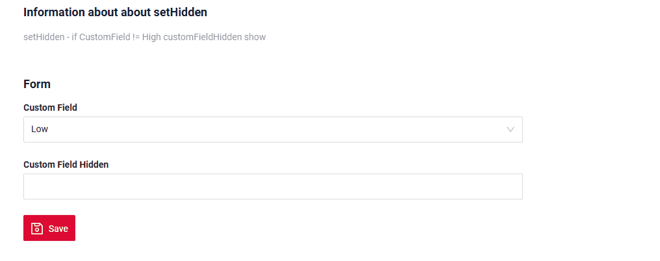Click the "Form" section heading
The image size is (660, 261).
coord(37,84)
